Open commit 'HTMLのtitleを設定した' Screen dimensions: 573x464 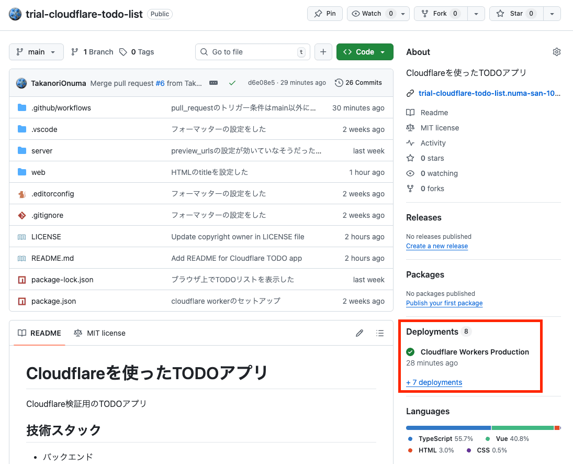(209, 172)
